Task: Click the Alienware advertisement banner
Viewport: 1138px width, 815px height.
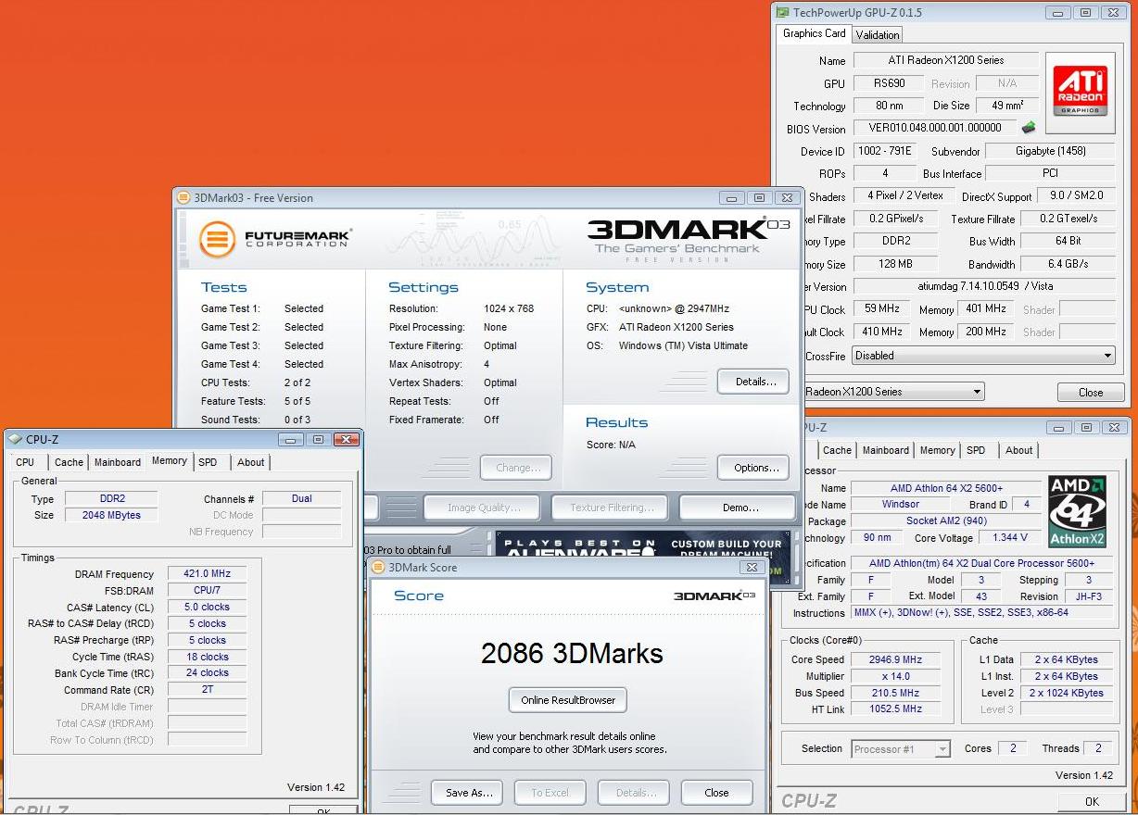Action: coord(644,555)
